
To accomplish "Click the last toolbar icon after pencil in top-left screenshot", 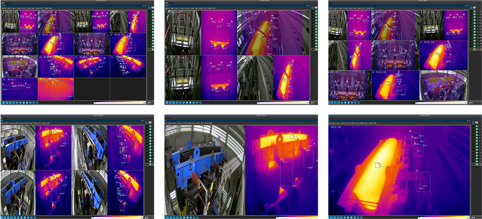I will [x=37, y=103].
